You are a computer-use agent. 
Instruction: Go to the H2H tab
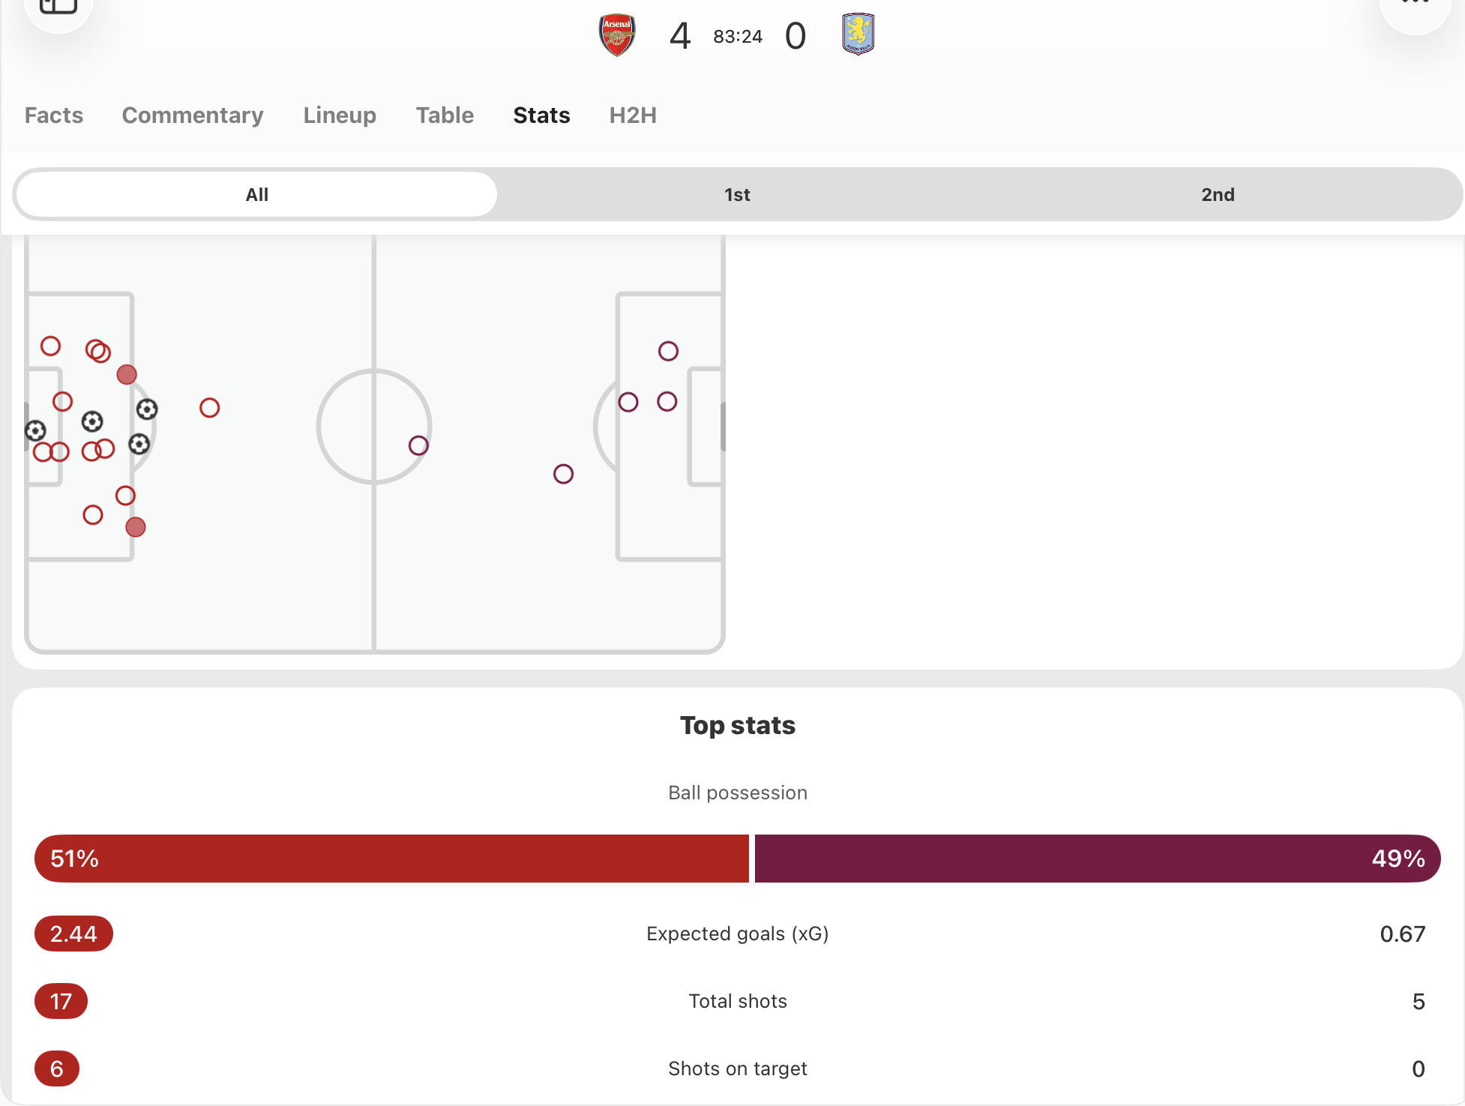[633, 115]
